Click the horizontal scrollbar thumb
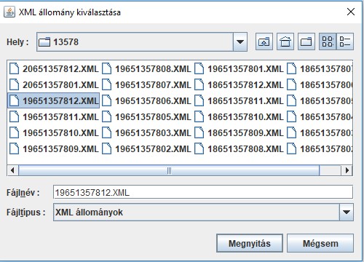 (169, 170)
